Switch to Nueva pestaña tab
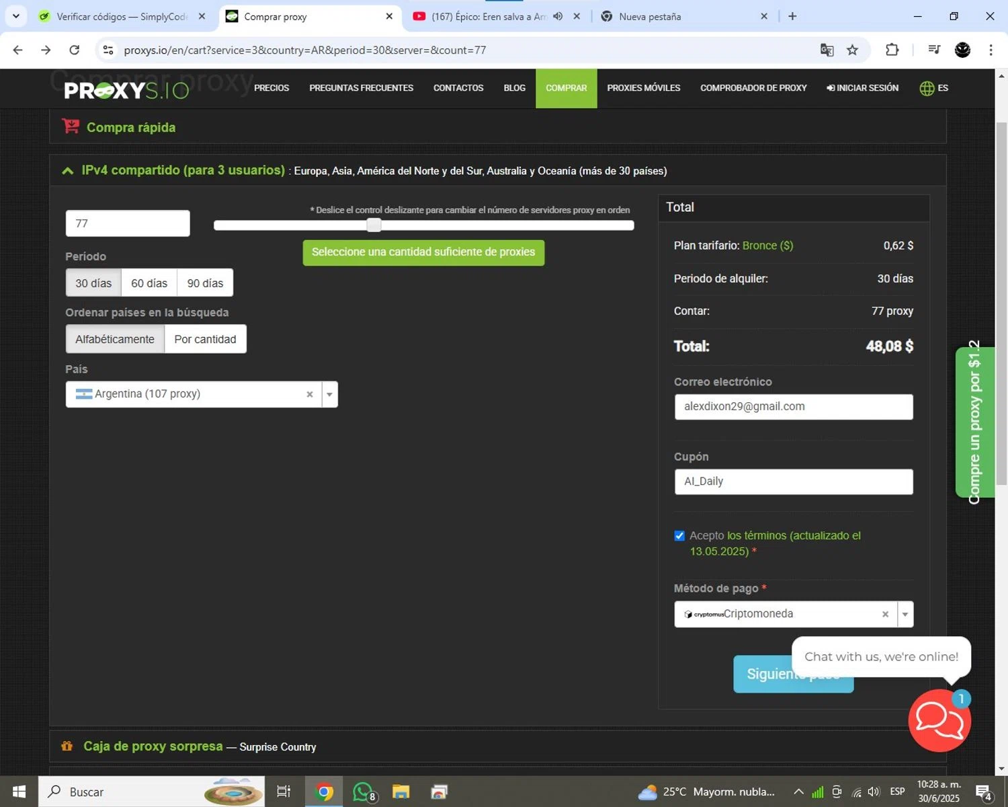 684,16
